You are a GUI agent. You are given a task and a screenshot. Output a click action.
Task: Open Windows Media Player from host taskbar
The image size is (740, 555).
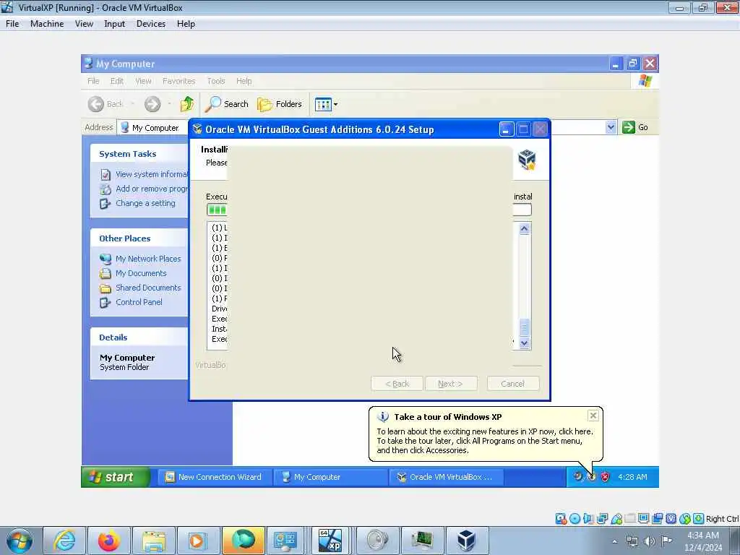point(198,541)
